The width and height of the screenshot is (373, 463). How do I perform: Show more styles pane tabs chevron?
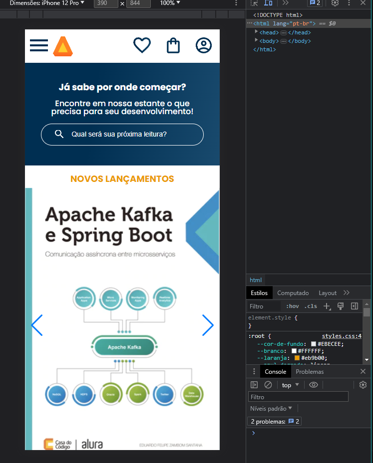pyautogui.click(x=347, y=293)
